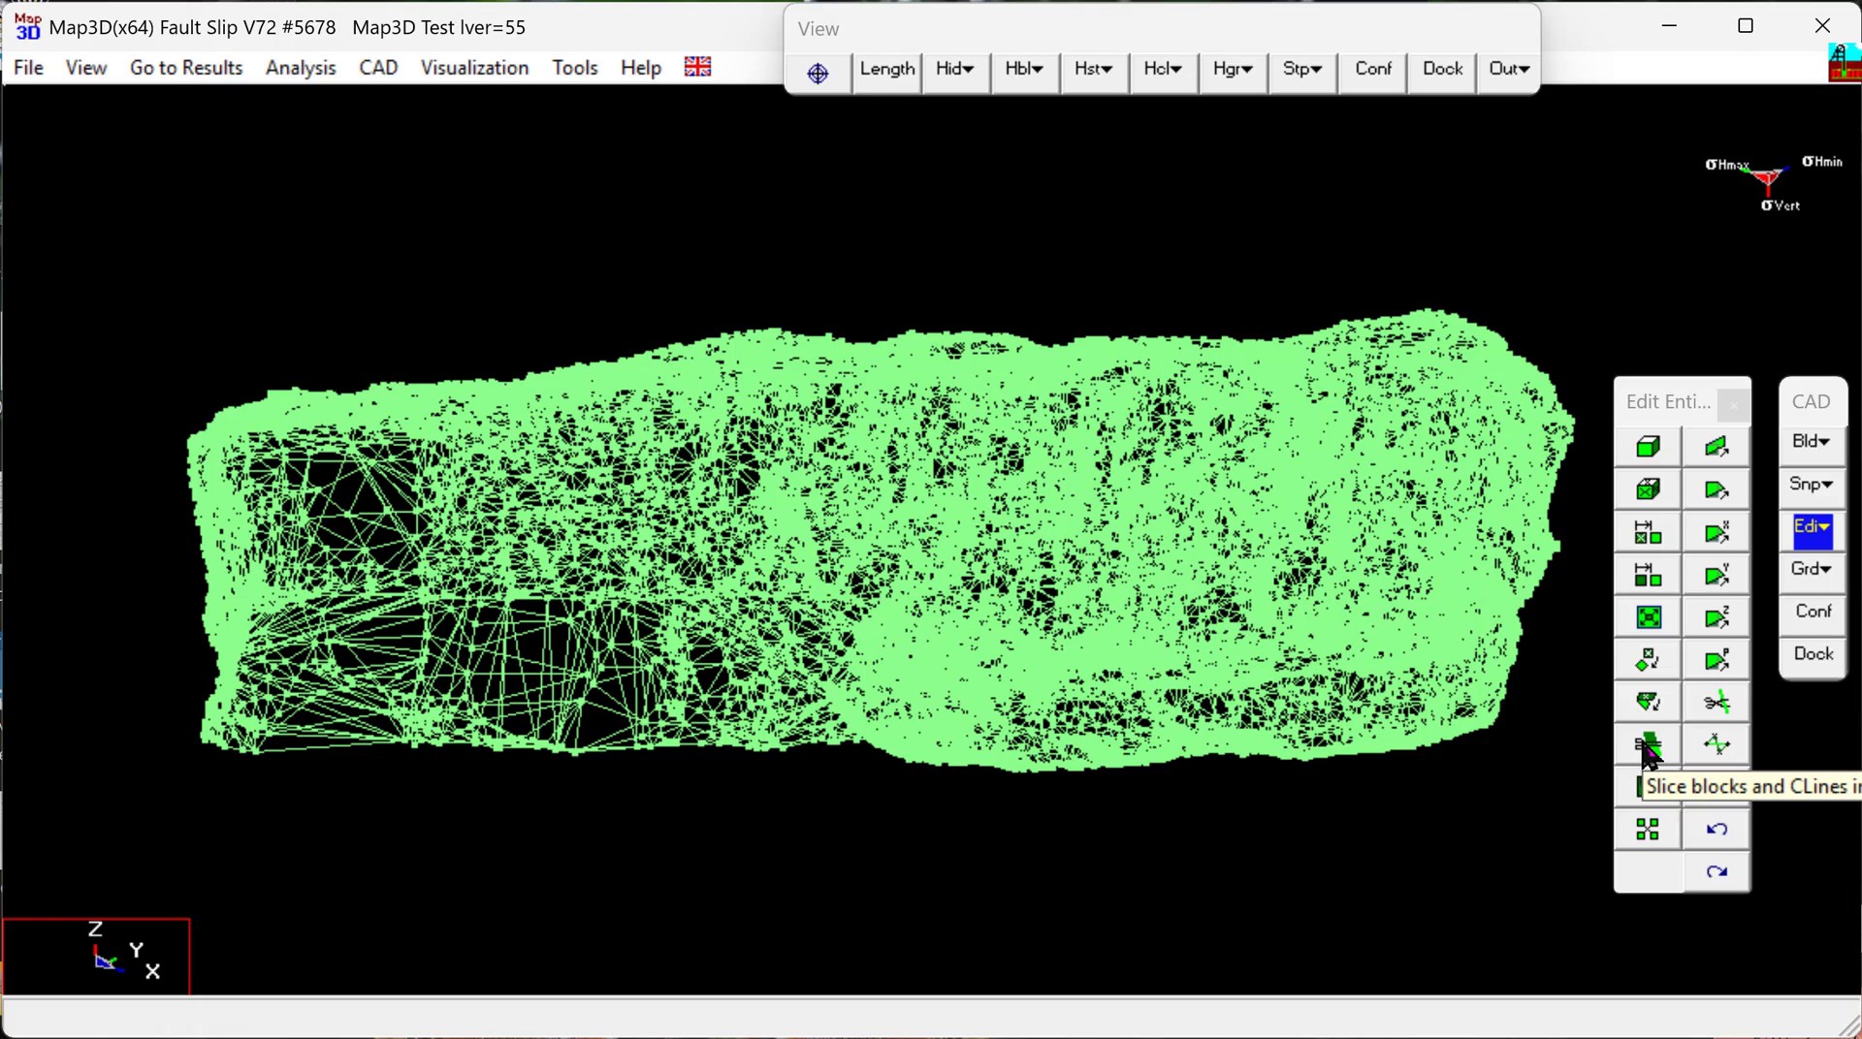
Task: Click the crossed lines intersect icon
Action: [1717, 745]
